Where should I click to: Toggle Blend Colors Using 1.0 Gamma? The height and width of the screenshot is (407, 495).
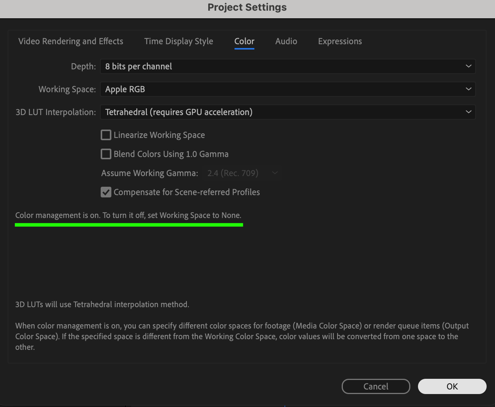click(x=106, y=154)
